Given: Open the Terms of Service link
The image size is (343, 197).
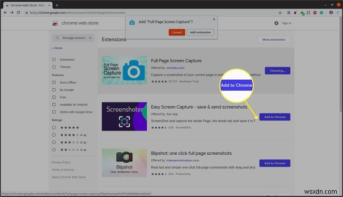Looking at the screenshot, I should (63, 170).
